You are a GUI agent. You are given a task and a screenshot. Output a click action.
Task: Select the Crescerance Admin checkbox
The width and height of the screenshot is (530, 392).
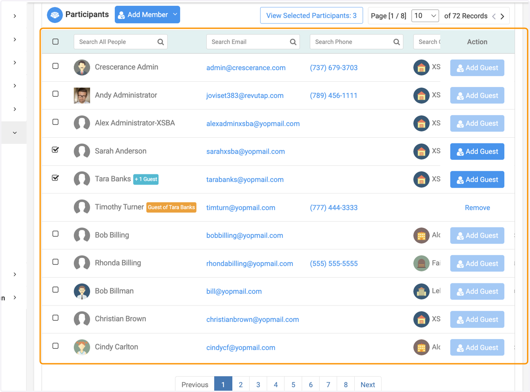coord(55,66)
